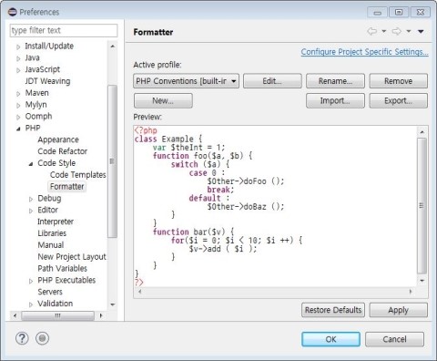Select the Maven tree label

point(36,93)
